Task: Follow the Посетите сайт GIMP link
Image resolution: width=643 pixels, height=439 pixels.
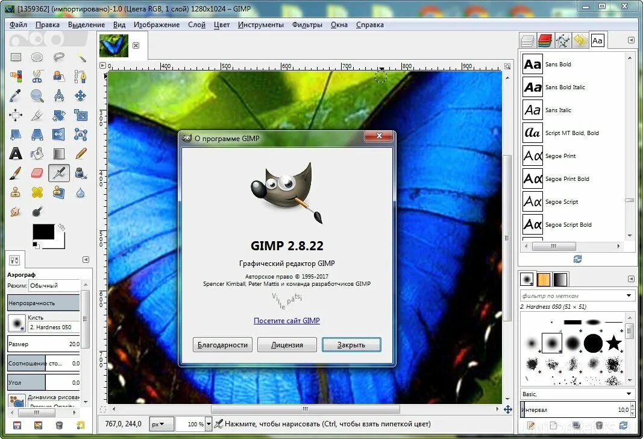Action: click(x=286, y=320)
